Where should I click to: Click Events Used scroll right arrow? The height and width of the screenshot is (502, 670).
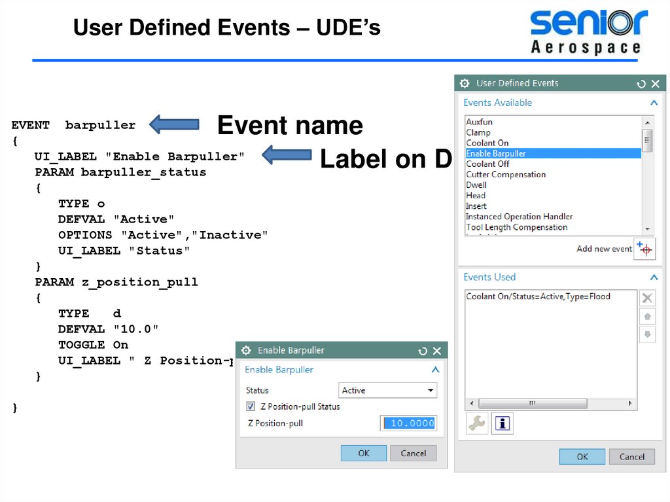pyautogui.click(x=630, y=403)
